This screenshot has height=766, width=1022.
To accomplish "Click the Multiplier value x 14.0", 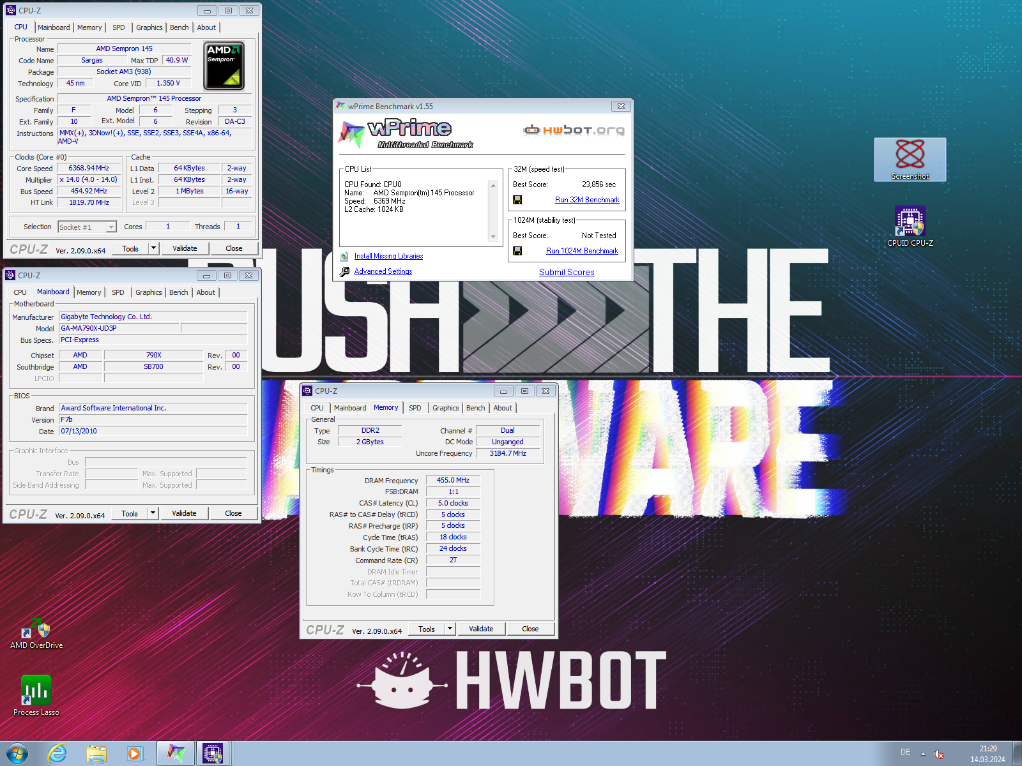I will click(89, 180).
